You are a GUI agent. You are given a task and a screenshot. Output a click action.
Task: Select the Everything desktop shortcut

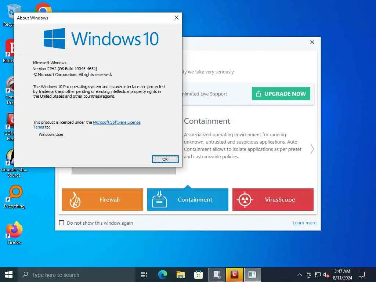point(14,197)
